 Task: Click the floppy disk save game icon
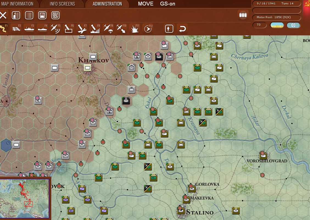(x=42, y=15)
